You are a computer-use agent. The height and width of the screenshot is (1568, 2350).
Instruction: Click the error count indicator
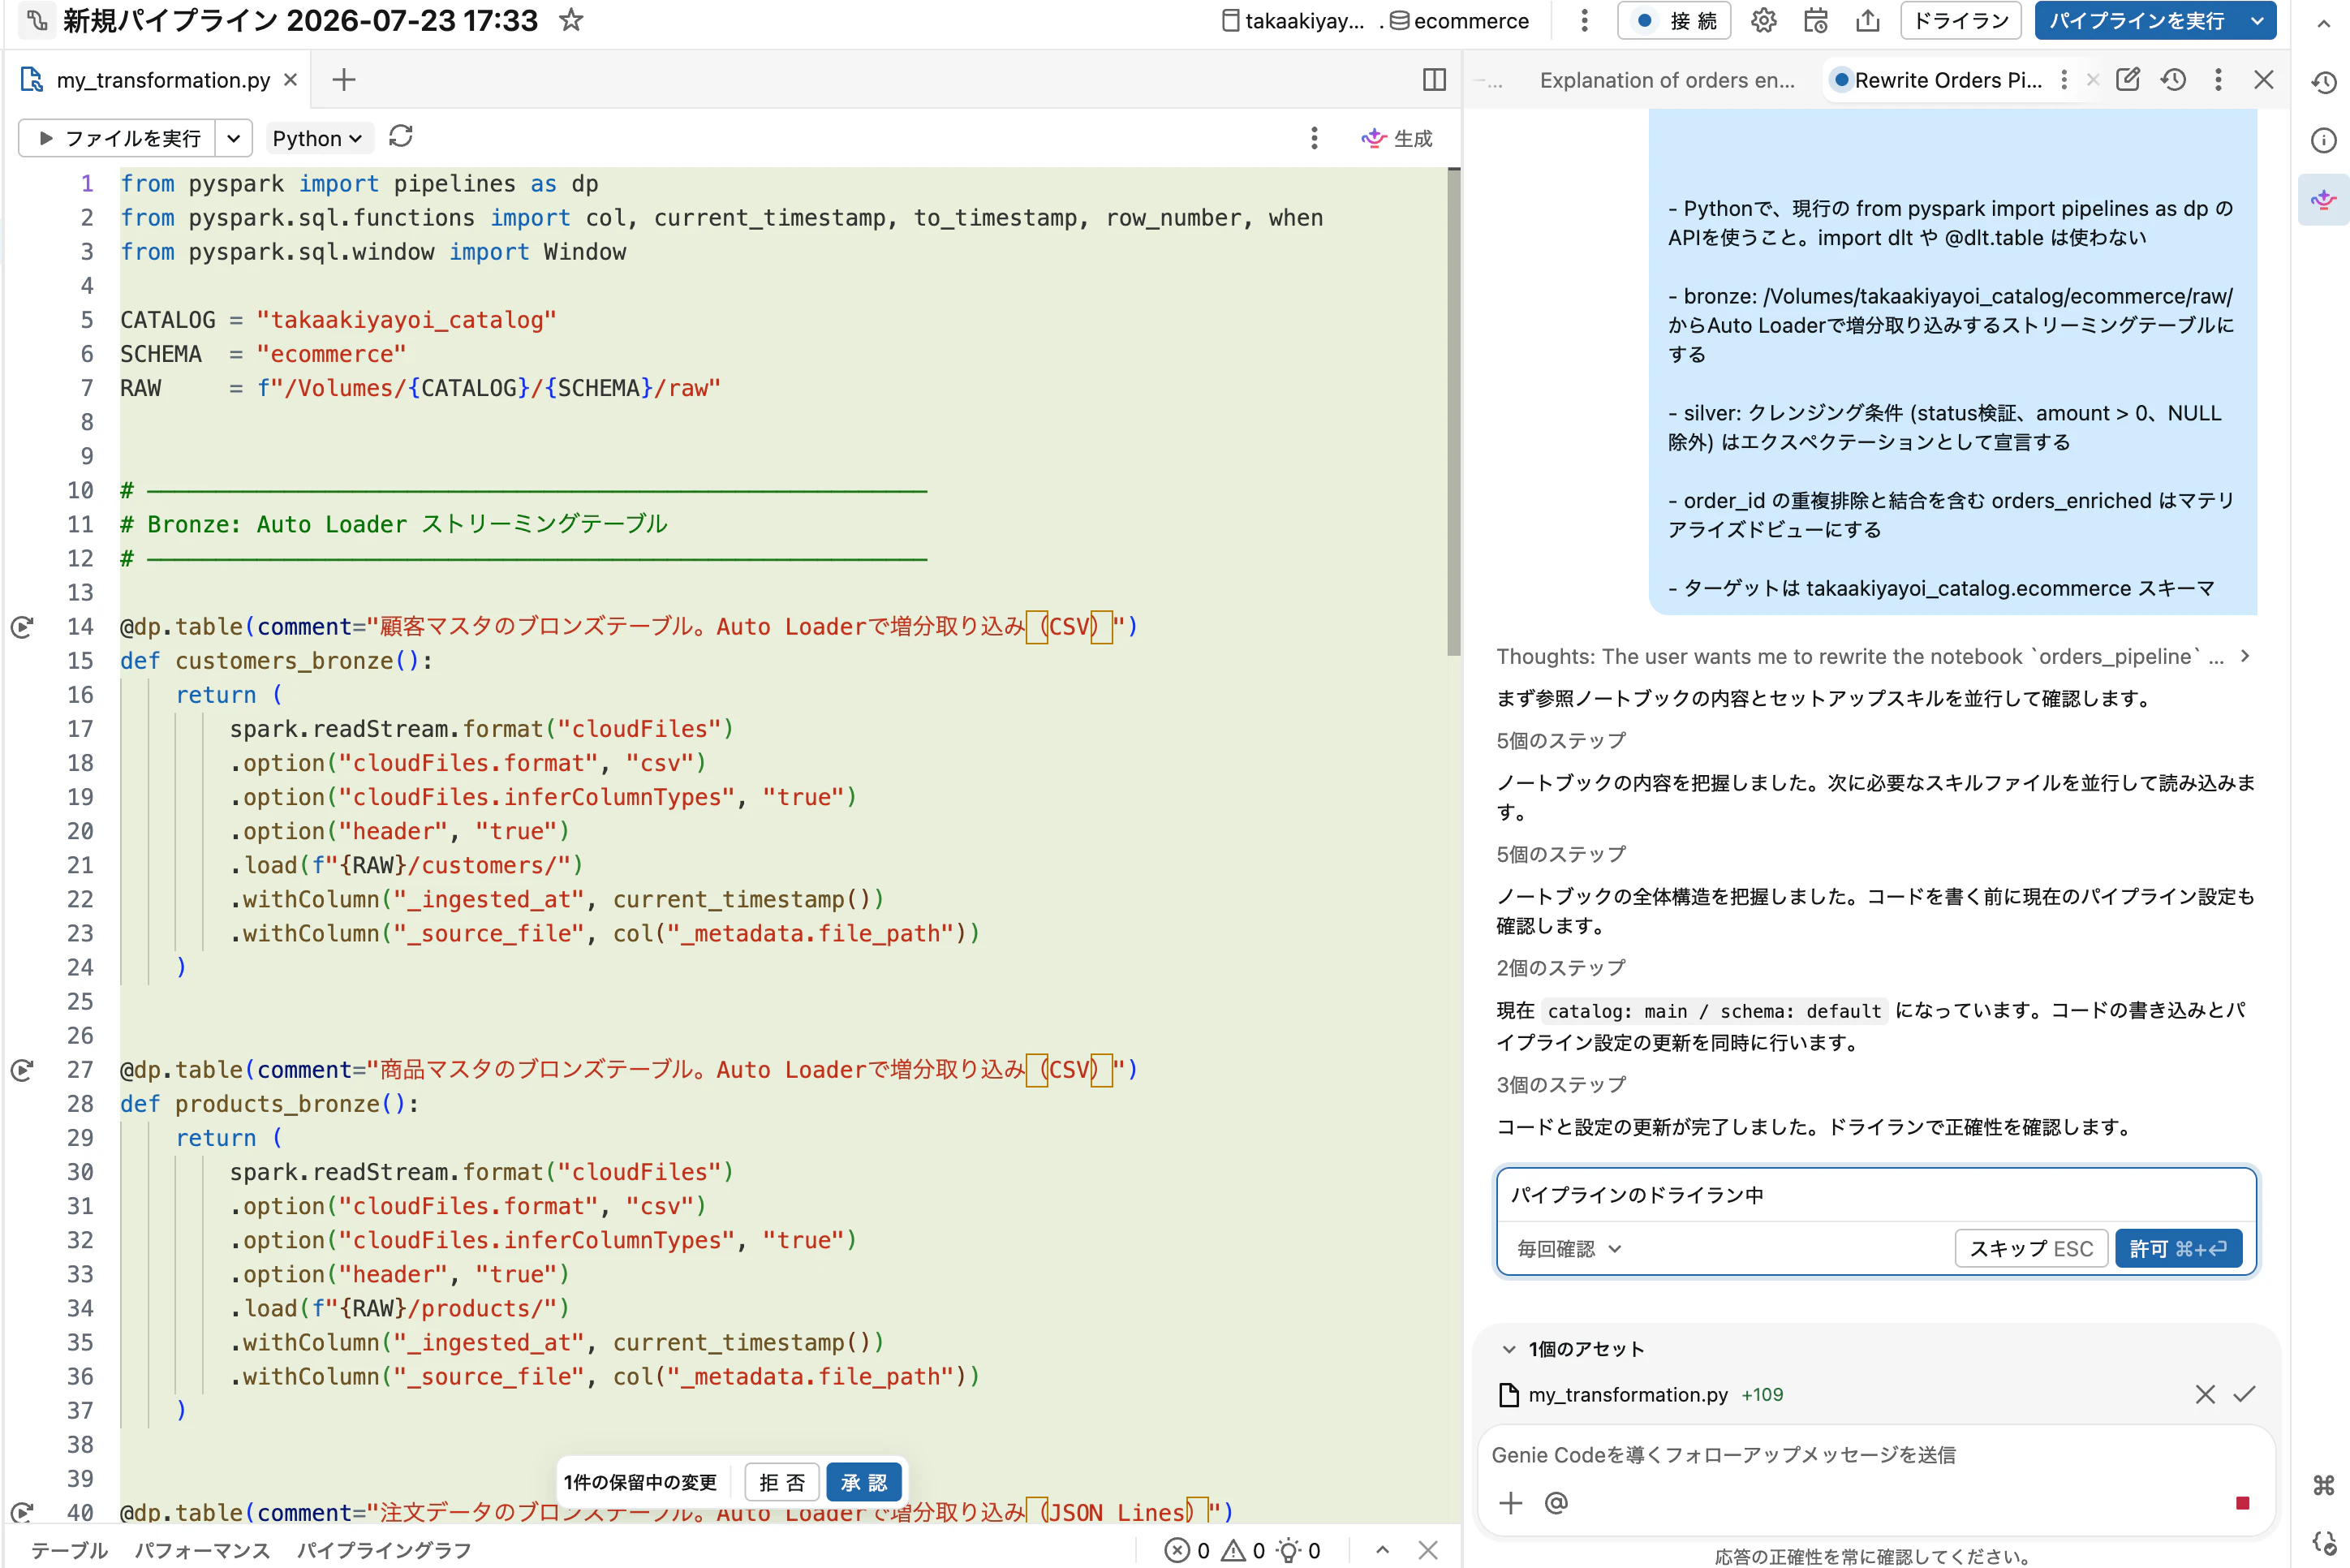1187,1551
